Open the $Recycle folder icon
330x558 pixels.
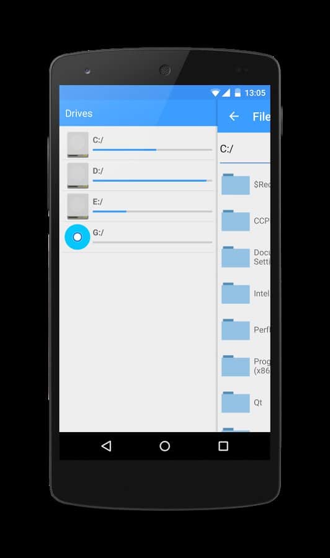click(x=235, y=184)
